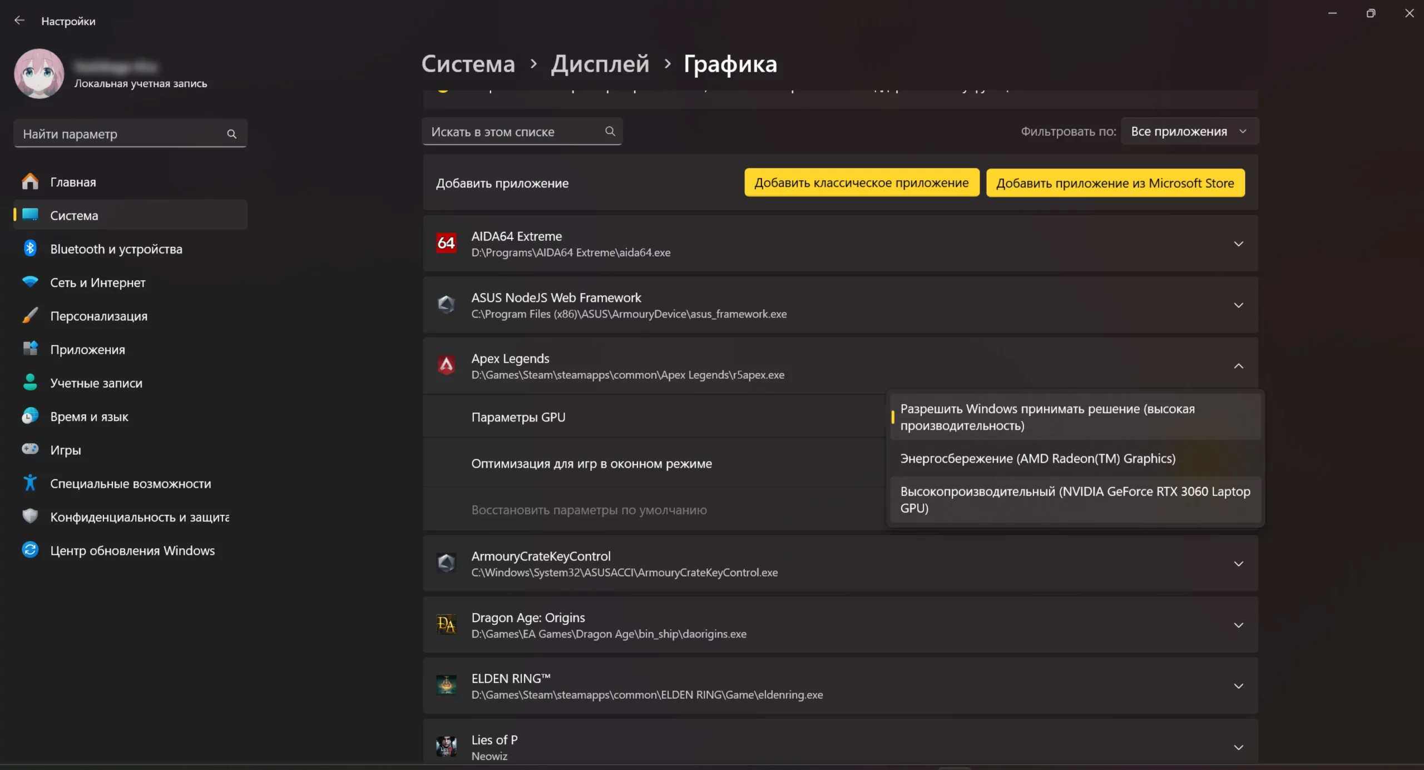Click the back arrow in Settings header

pyautogui.click(x=19, y=21)
